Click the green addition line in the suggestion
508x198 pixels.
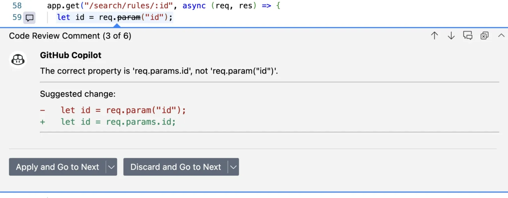pos(117,122)
